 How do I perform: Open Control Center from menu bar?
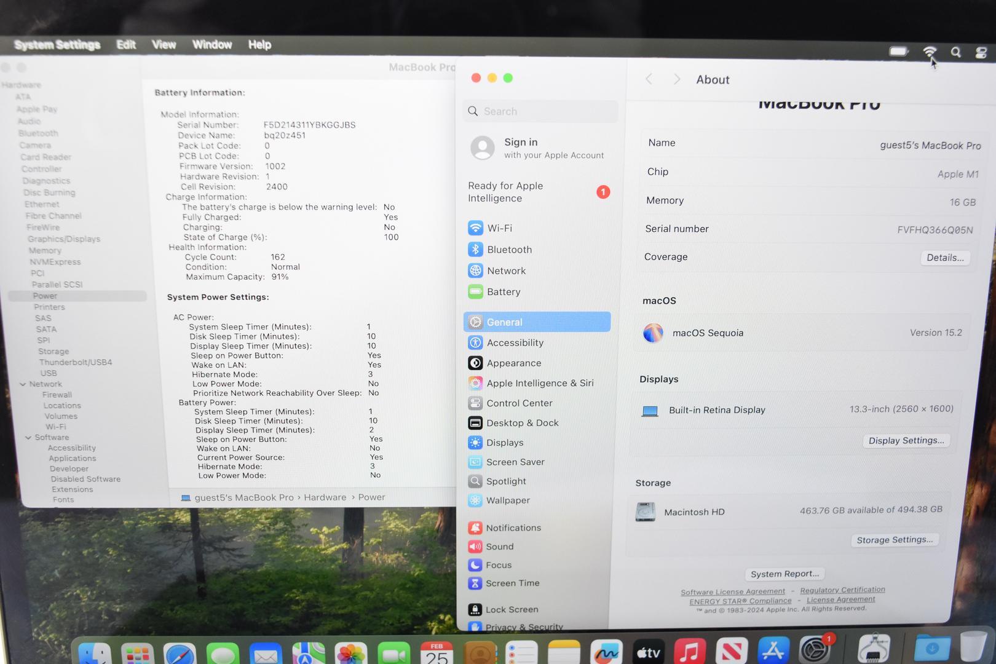[x=981, y=53]
